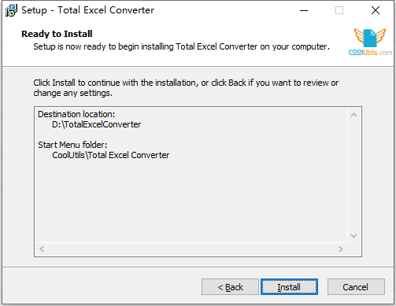The width and height of the screenshot is (396, 306).
Task: Cancel the setup wizard
Action: click(356, 287)
